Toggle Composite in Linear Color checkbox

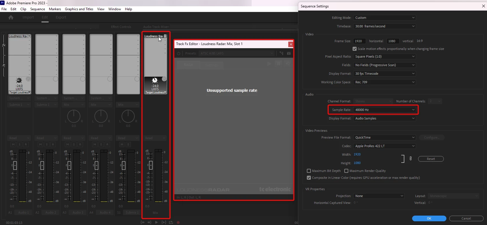pos(309,178)
